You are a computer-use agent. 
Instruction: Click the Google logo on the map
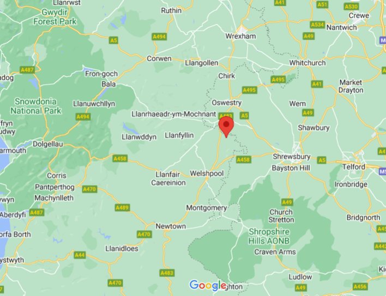point(208,285)
